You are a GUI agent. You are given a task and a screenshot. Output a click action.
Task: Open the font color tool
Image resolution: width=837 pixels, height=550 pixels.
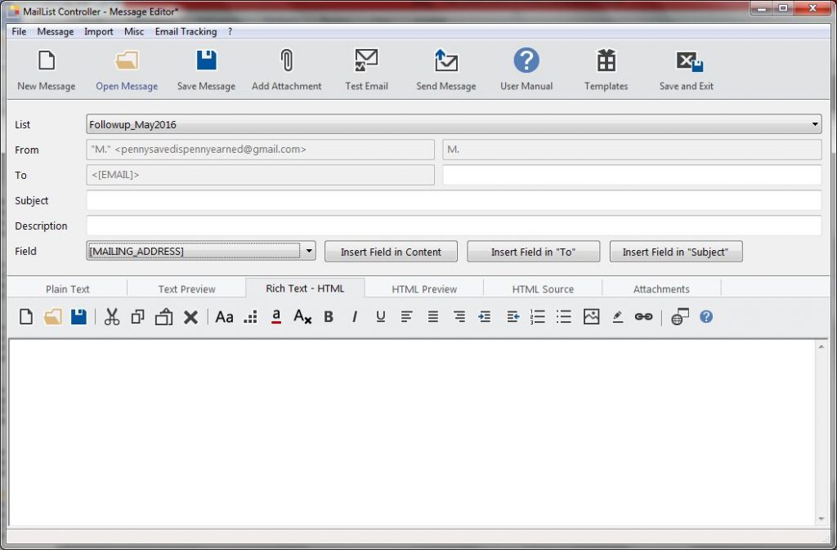coord(277,316)
